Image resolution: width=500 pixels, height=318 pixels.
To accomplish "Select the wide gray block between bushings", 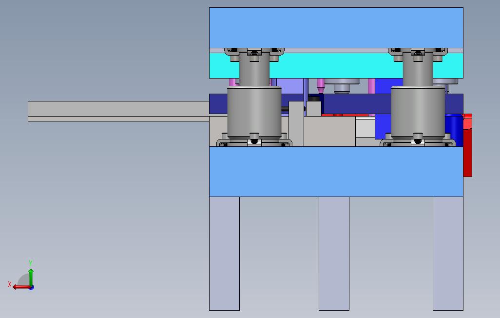I will pyautogui.click(x=329, y=131).
